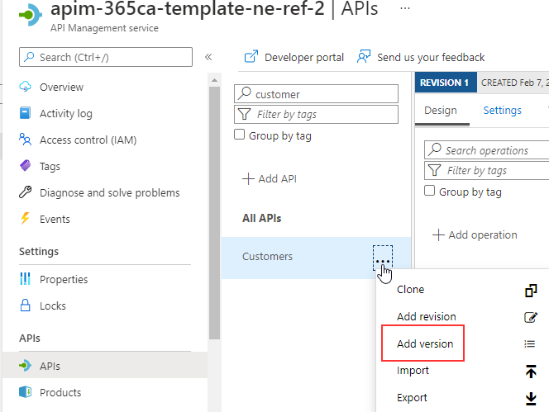Screen dimensions: 549x412
Task: Select APIs sidebar item
Action: coord(105,365)
